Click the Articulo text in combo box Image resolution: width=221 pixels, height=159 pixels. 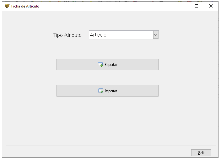pos(98,35)
